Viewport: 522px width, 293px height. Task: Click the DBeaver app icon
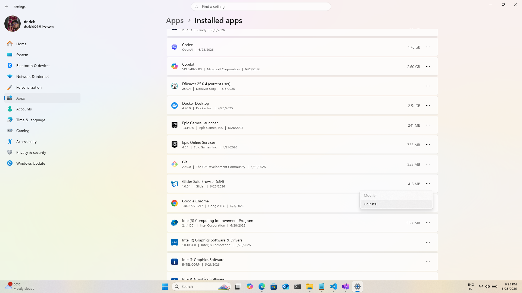click(x=174, y=86)
